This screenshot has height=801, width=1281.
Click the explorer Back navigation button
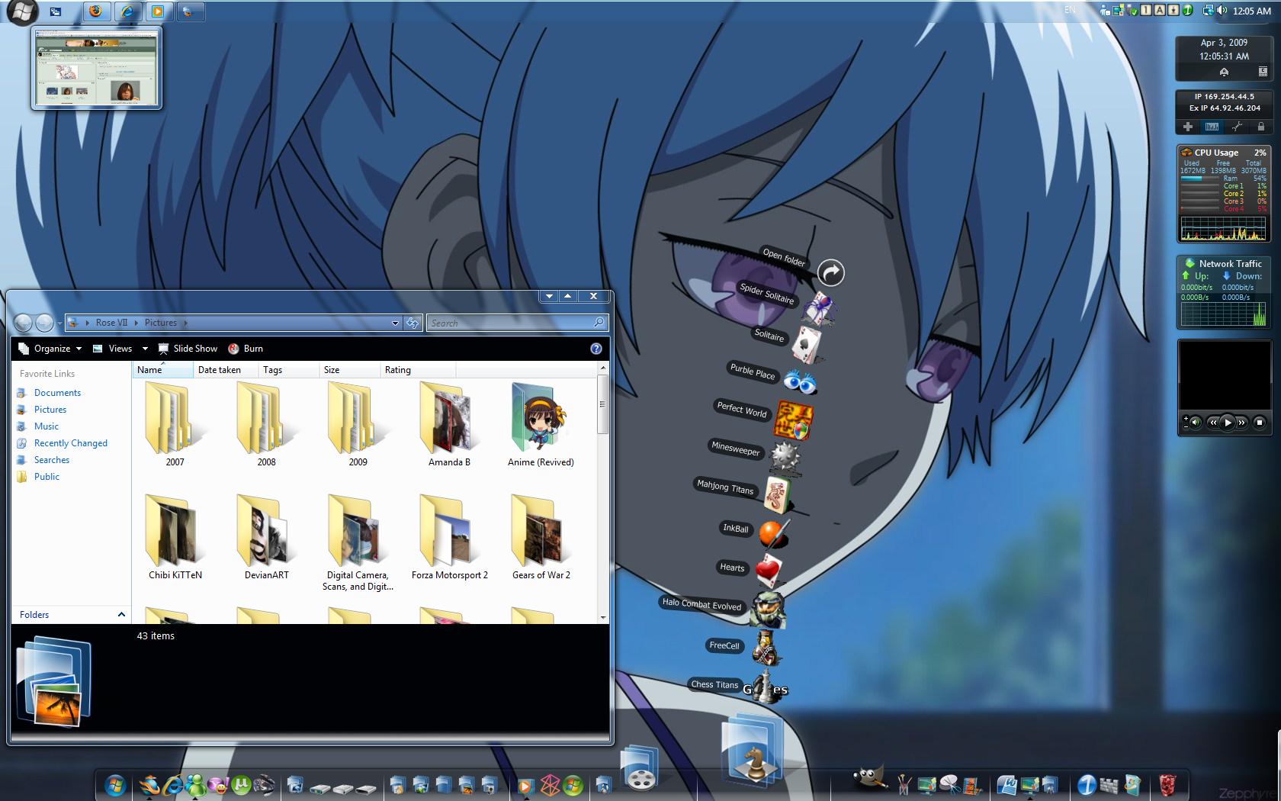(24, 323)
